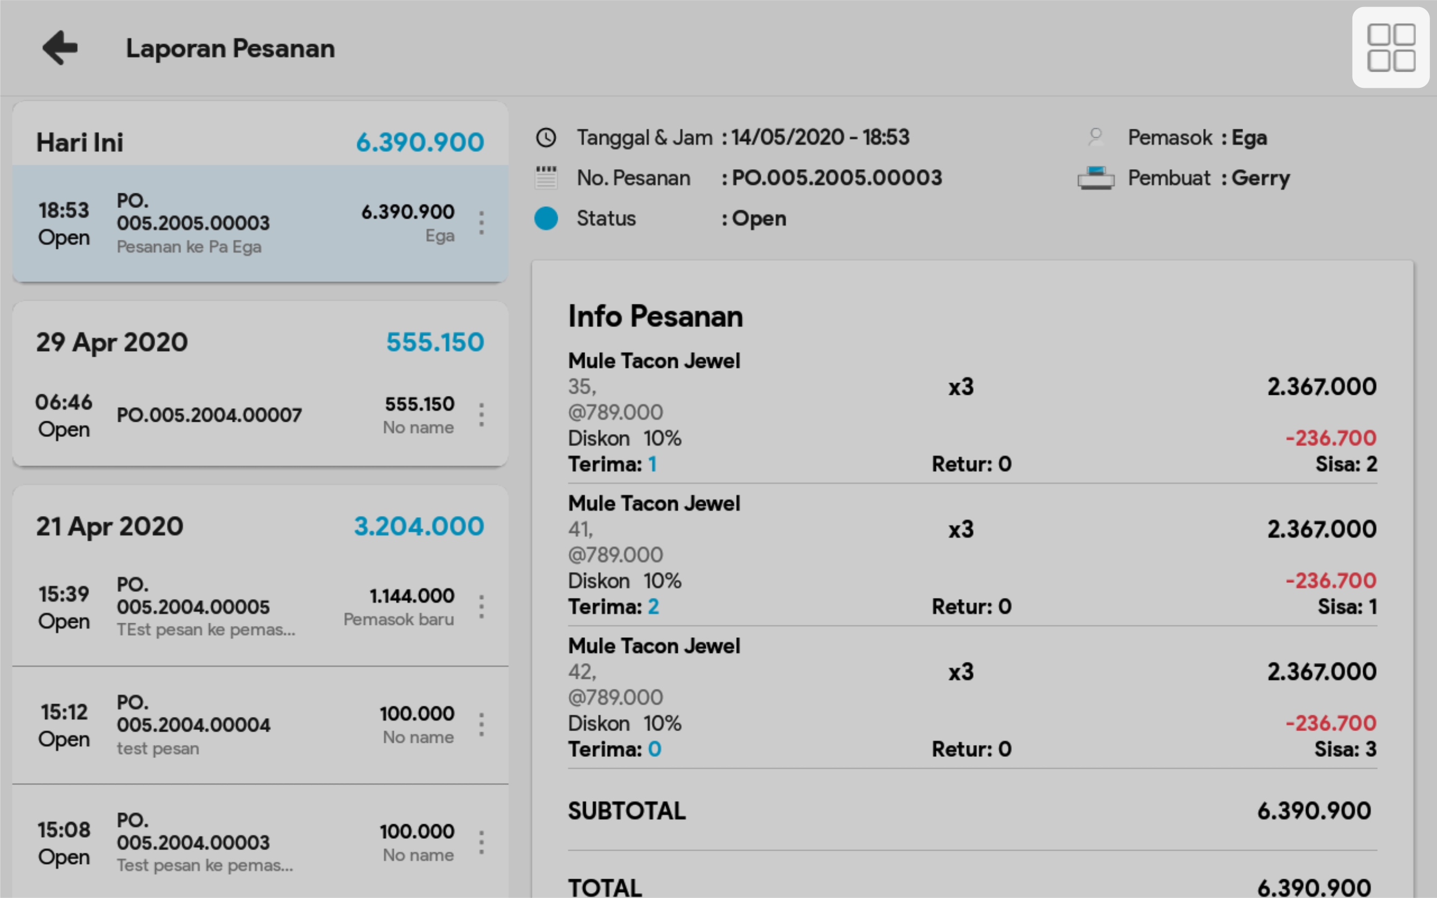1437x898 pixels.
Task: Click the notepad icon beside No. Pesanan
Action: point(546,178)
